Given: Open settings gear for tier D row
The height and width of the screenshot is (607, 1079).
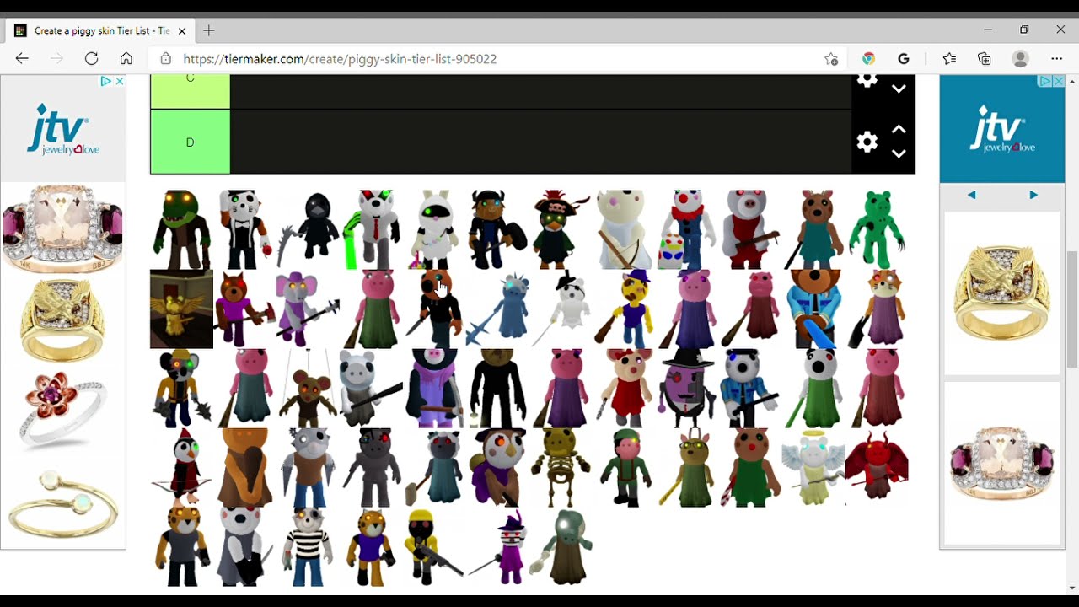Looking at the screenshot, I should coord(867,142).
